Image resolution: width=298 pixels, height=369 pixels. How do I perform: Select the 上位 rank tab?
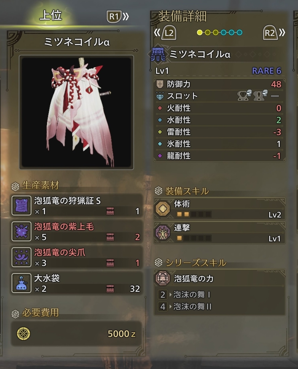coord(51,15)
